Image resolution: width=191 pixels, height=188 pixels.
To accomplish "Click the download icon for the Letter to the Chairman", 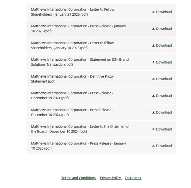I will (154, 129).
